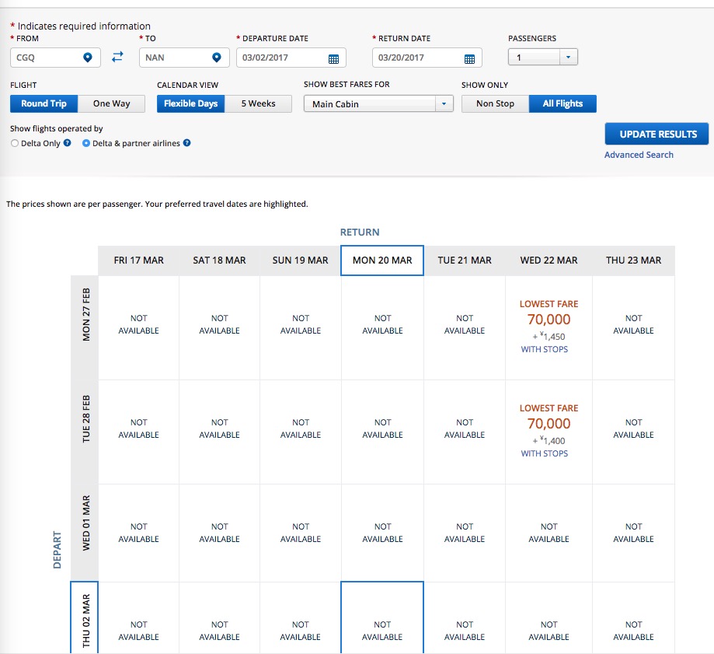Select the Tue 28 Feb 70,000 fare
The height and width of the screenshot is (654, 714).
549,424
